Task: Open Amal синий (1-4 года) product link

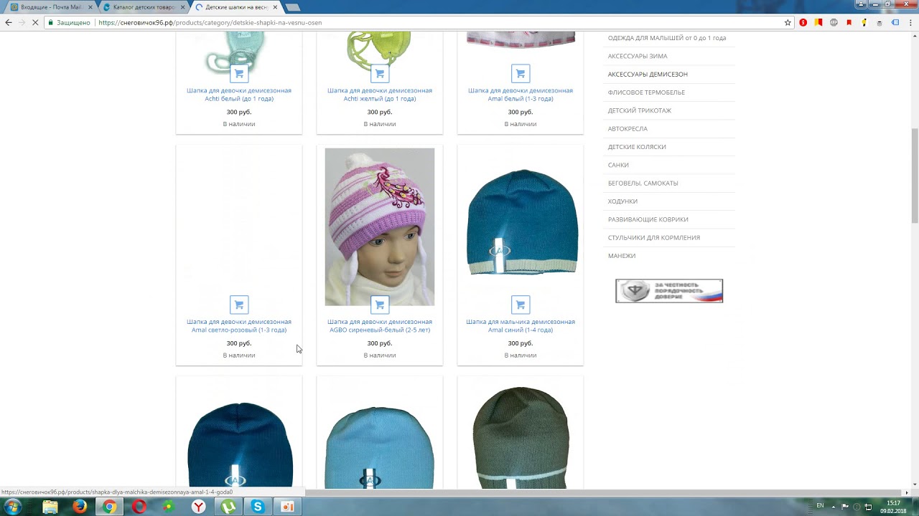Action: pyautogui.click(x=521, y=326)
